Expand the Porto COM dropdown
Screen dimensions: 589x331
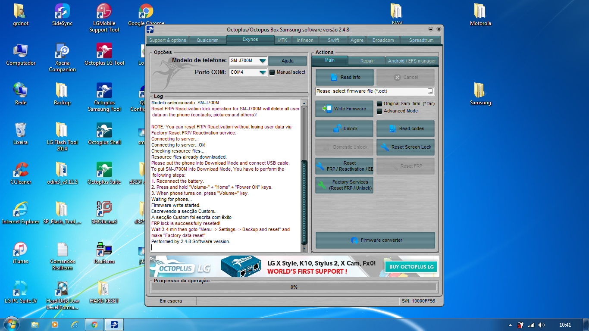262,72
